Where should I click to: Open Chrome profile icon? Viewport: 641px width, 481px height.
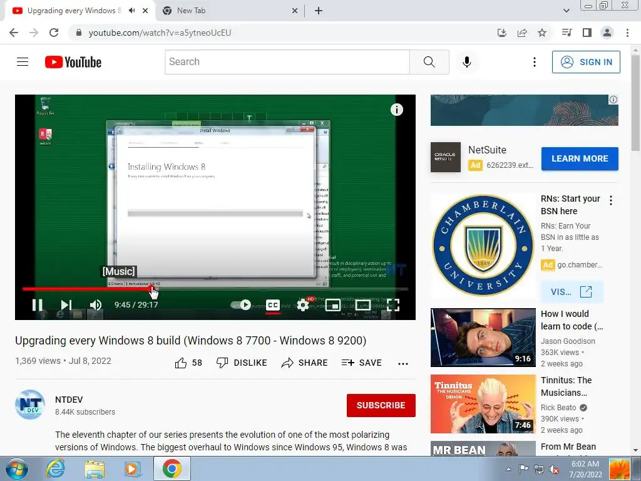[607, 33]
